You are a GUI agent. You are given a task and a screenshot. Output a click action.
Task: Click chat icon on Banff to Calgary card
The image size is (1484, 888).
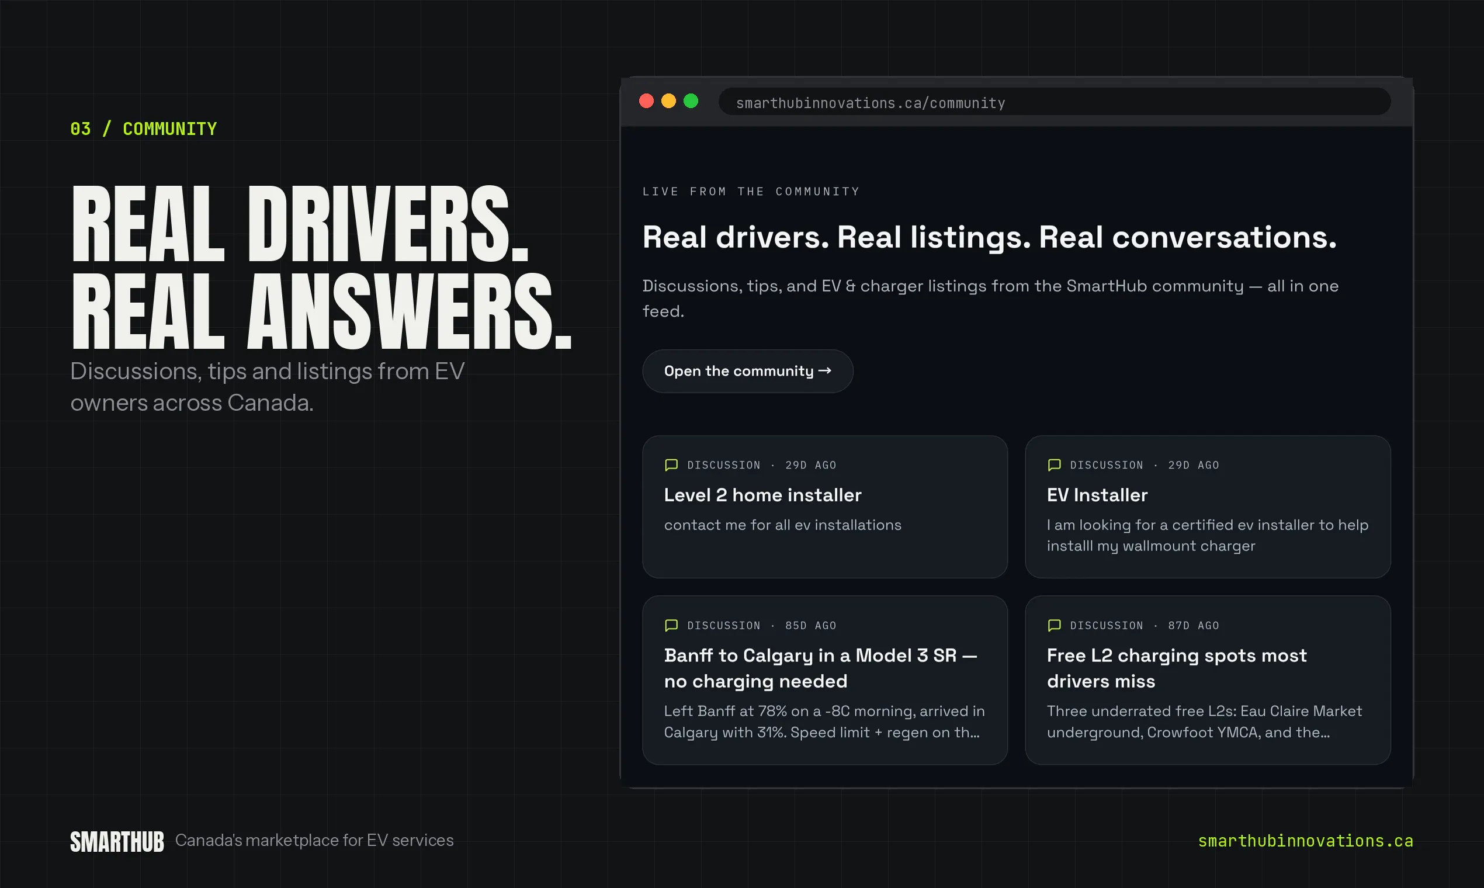(x=671, y=625)
